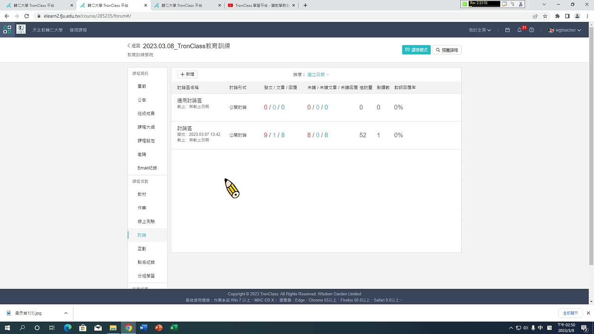Open 章節 in the course sidebar

point(142,86)
